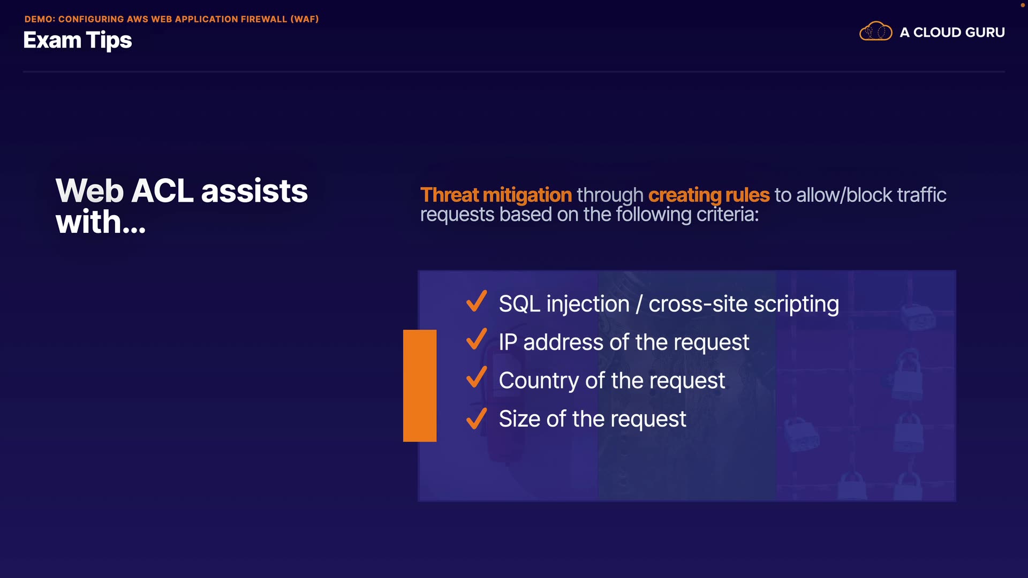The height and width of the screenshot is (578, 1028).
Task: Click the orange rectangle accent bar
Action: 419,385
